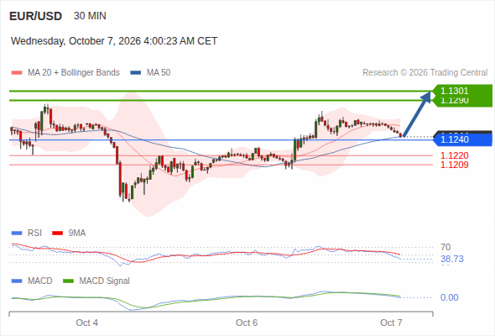
Task: Click the 30 MIN timeframe label
Action: coord(90,16)
